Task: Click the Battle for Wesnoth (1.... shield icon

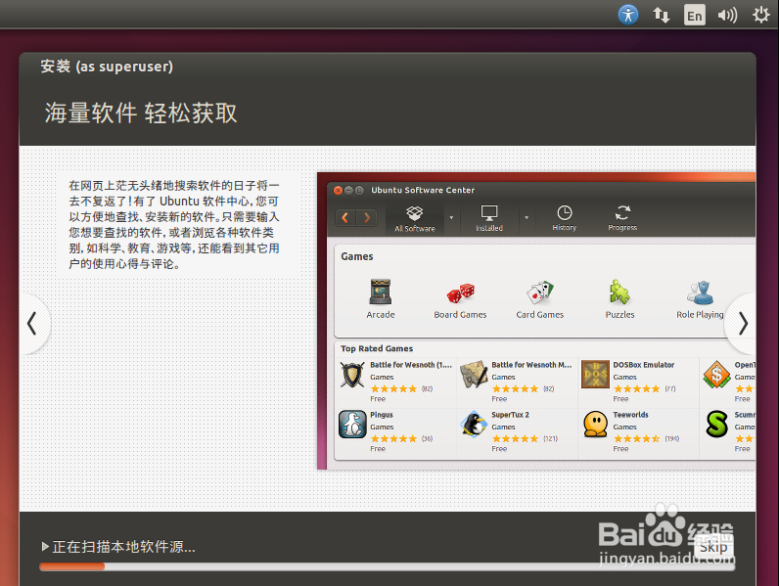Action: pos(352,375)
